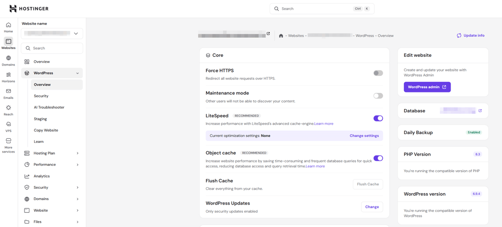Click the Overview grid icon in sidebar
502x227 pixels.
coord(27,62)
